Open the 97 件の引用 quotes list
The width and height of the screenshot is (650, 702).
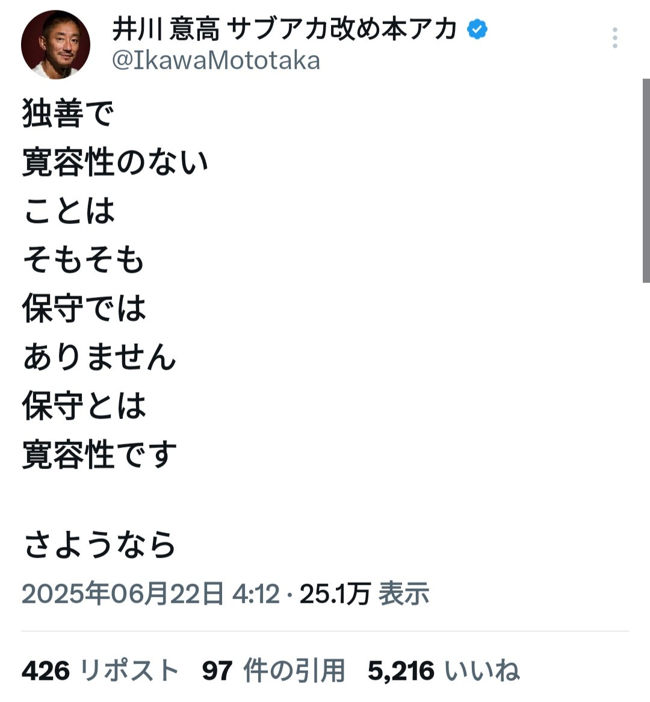tap(273, 671)
